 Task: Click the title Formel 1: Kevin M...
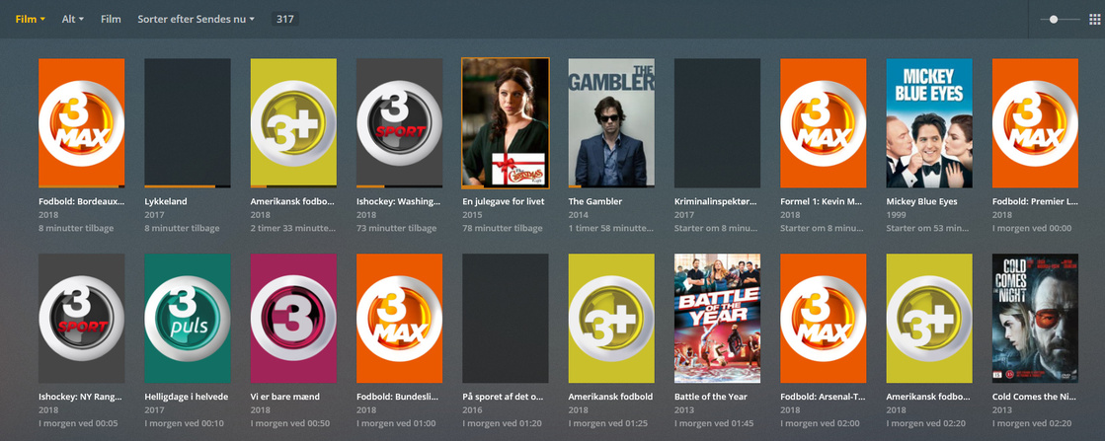[822, 201]
